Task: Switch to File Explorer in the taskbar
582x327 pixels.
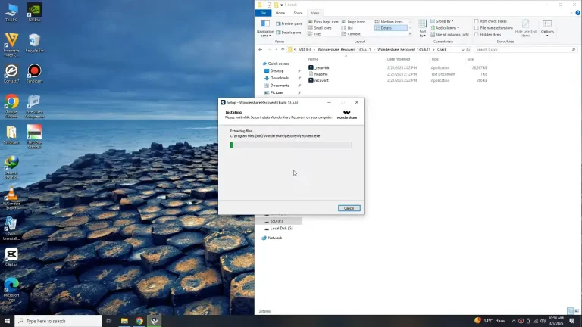Action: click(x=124, y=321)
